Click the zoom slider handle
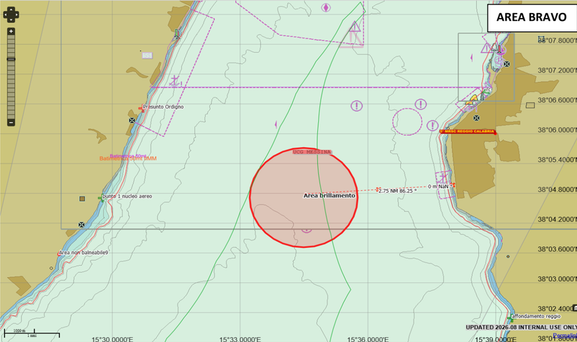 tap(11, 59)
